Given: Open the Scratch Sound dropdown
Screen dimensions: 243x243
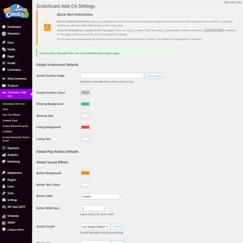Looking at the screenshot, I should click(95, 227).
